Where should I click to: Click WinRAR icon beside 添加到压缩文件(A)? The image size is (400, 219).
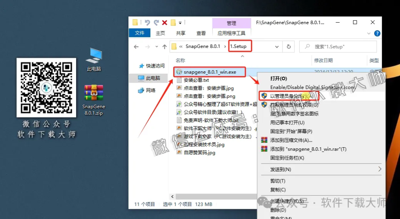coord(264,140)
